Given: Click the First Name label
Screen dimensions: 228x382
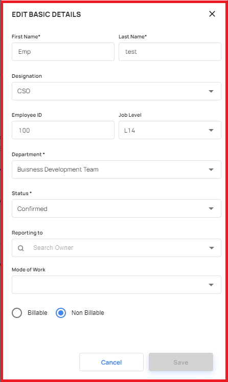Looking at the screenshot, I should click(x=26, y=36).
